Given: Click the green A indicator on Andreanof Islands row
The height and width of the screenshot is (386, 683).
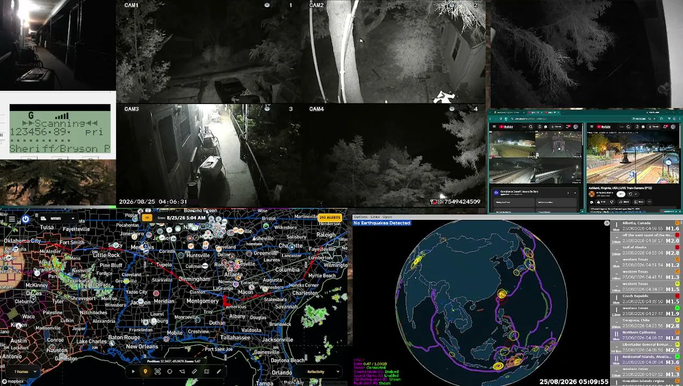Looking at the screenshot, I should point(678,357).
